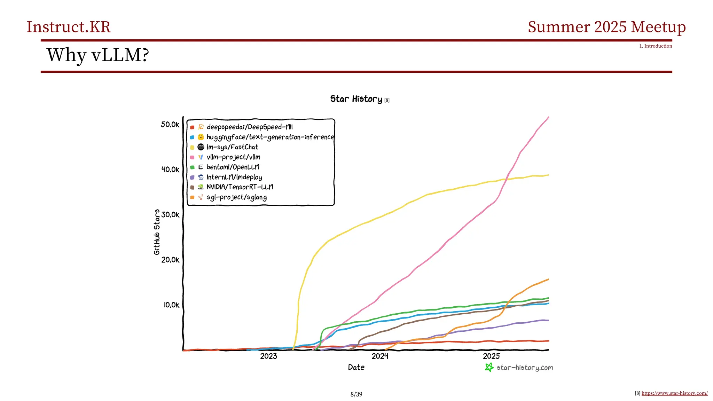Click the green star-history.com star icon
Screen dimensions: 713x401
(489, 367)
